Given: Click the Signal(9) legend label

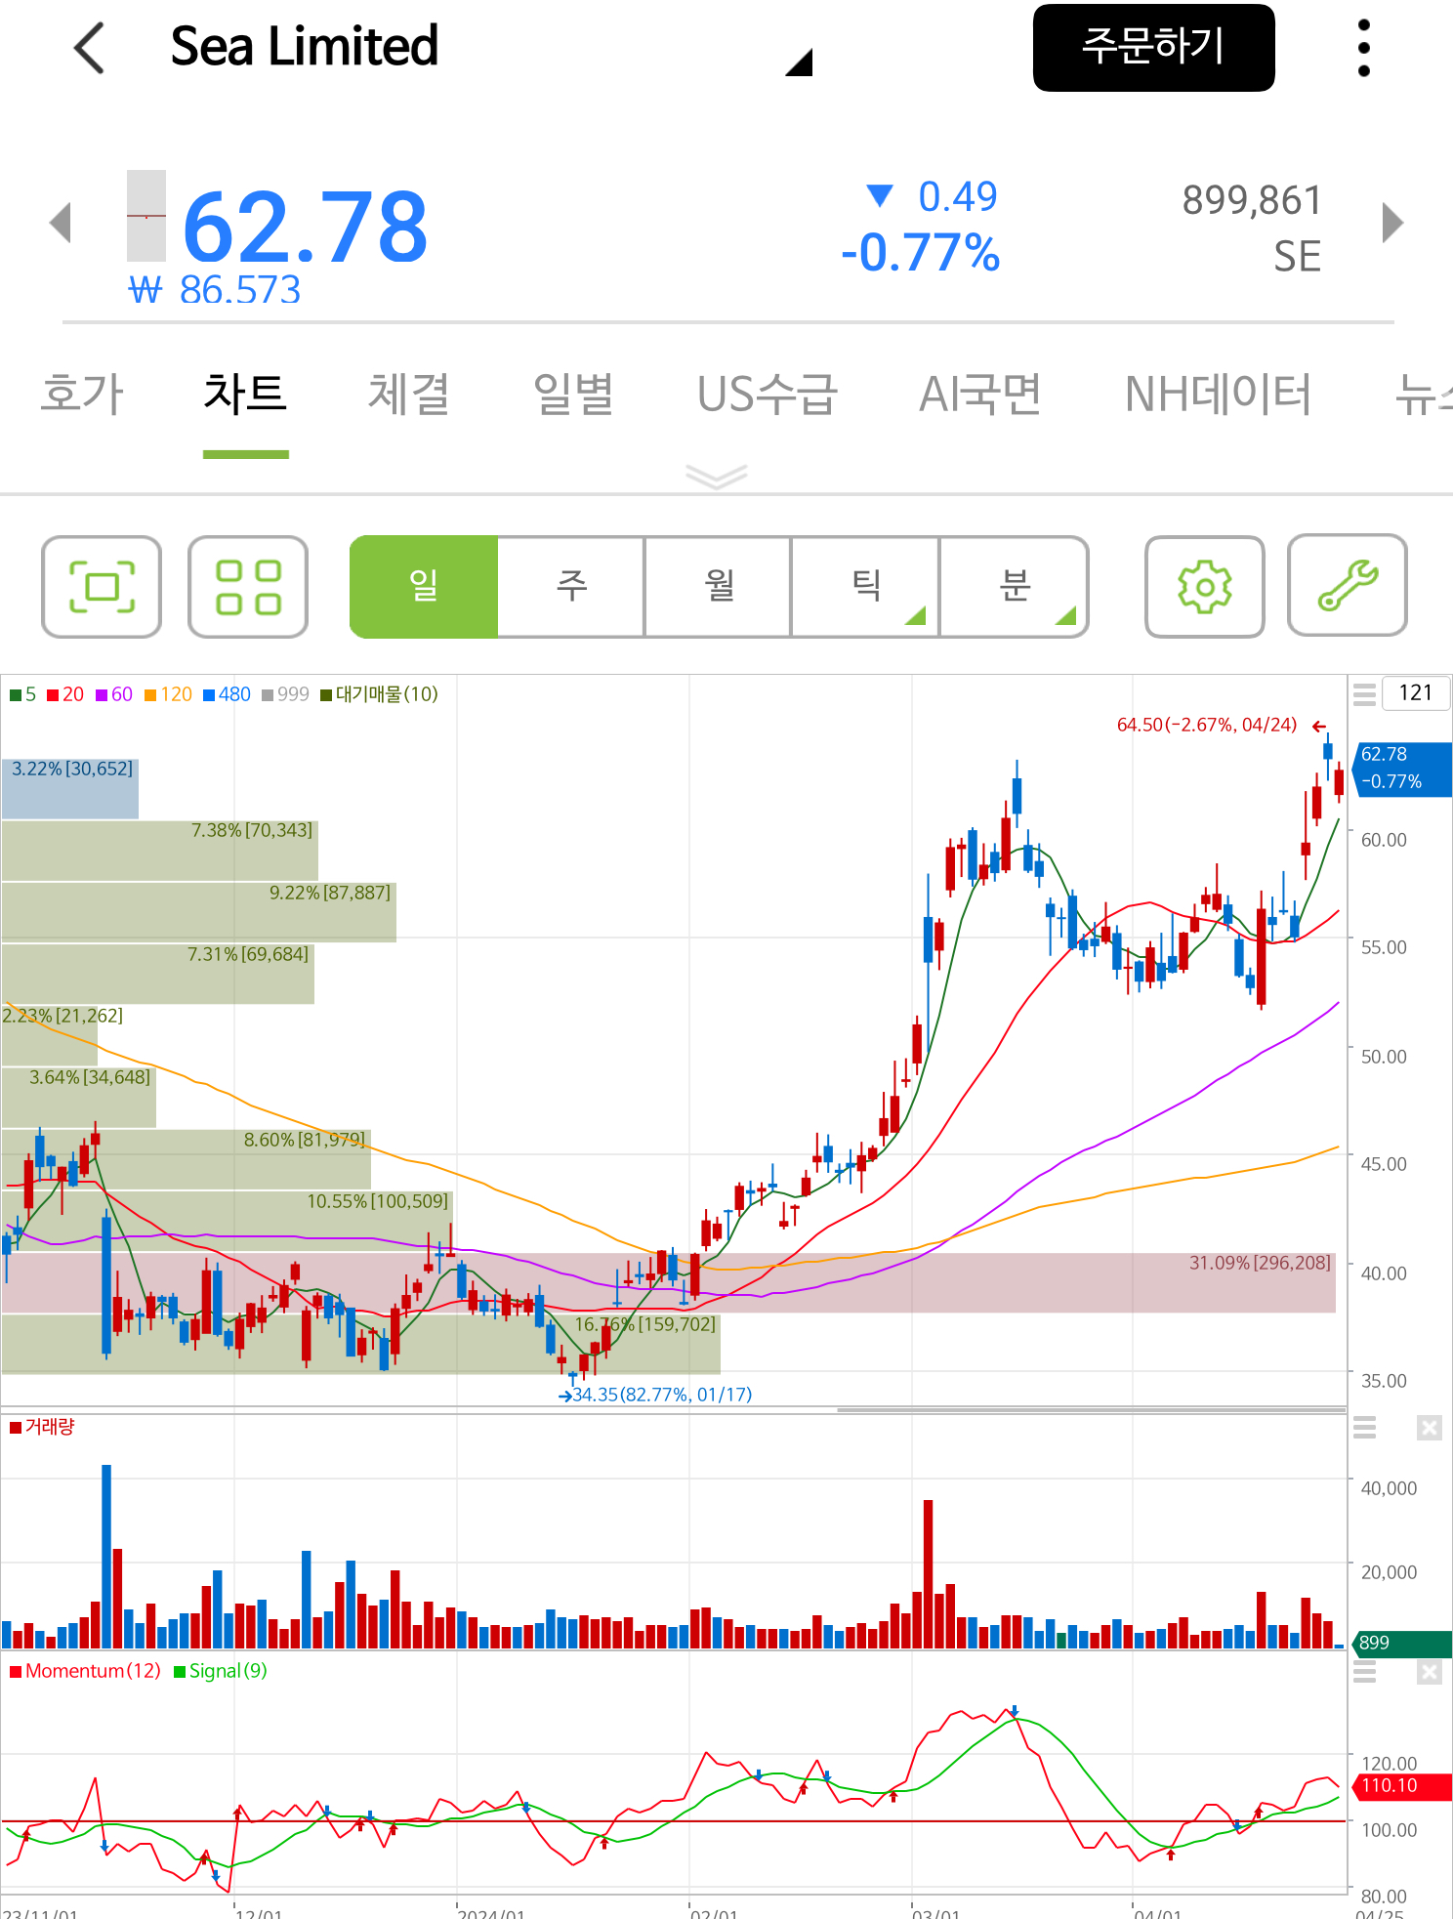Looking at the screenshot, I should coord(220,1671).
